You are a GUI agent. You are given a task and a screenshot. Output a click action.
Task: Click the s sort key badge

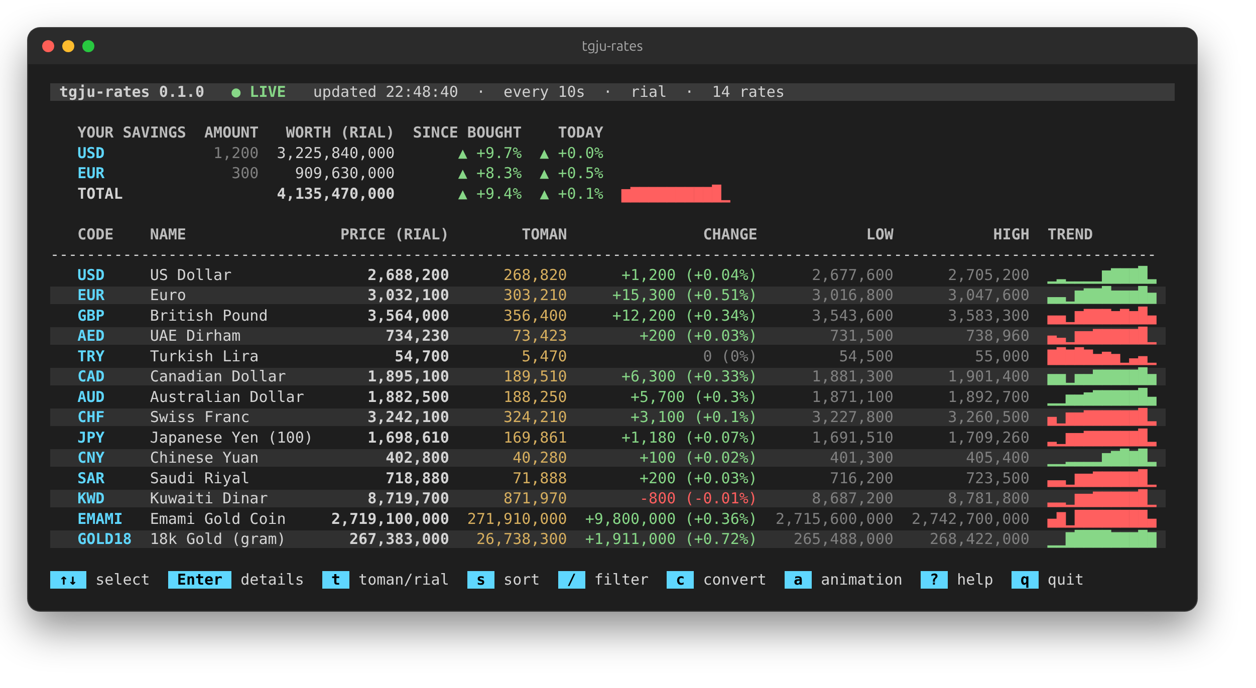pos(480,580)
